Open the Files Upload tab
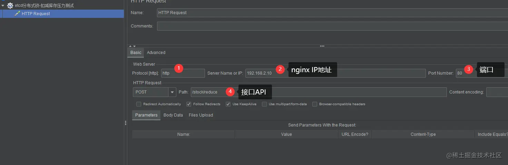508x165 pixels. (x=201, y=115)
